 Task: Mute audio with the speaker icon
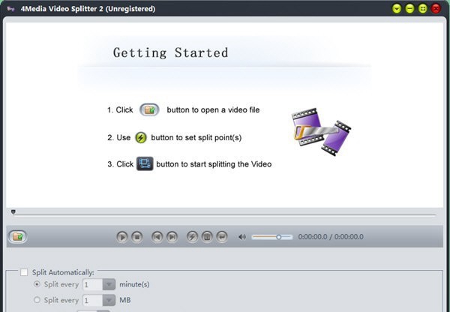coord(242,237)
